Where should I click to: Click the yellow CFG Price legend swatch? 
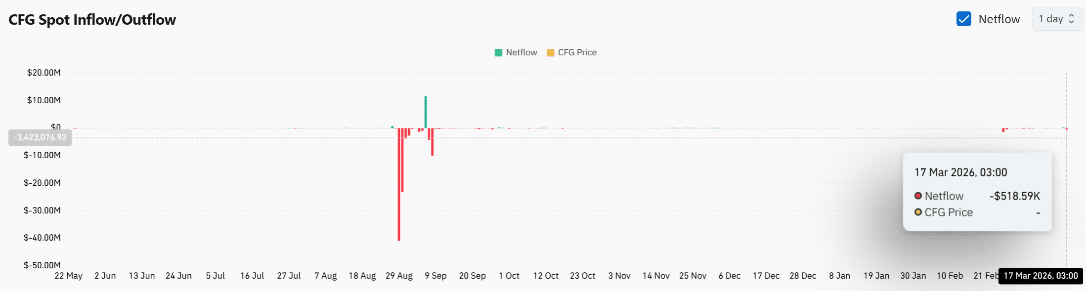[550, 52]
